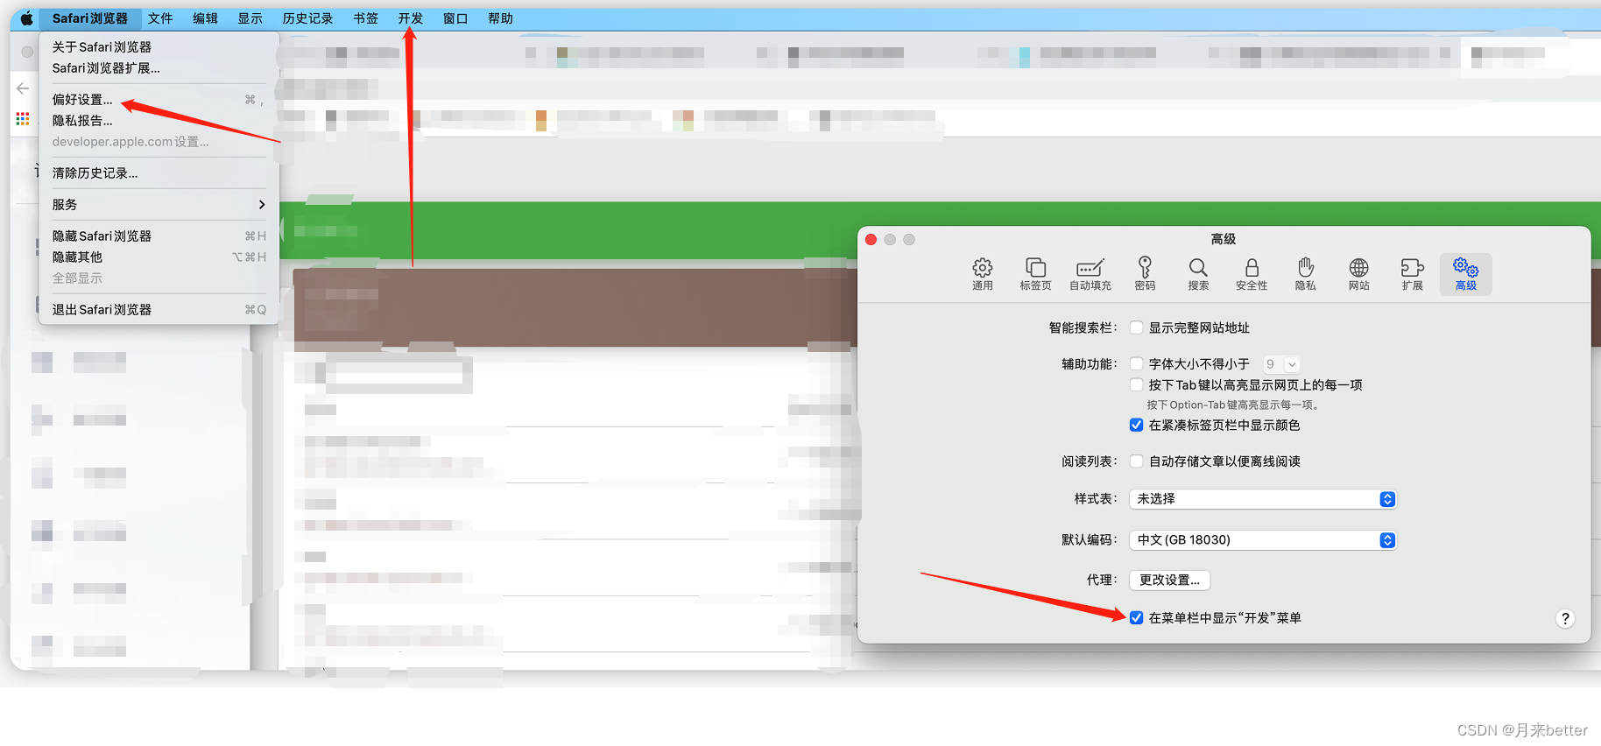Open the 帮助 menu
1601x746 pixels.
coord(500,18)
